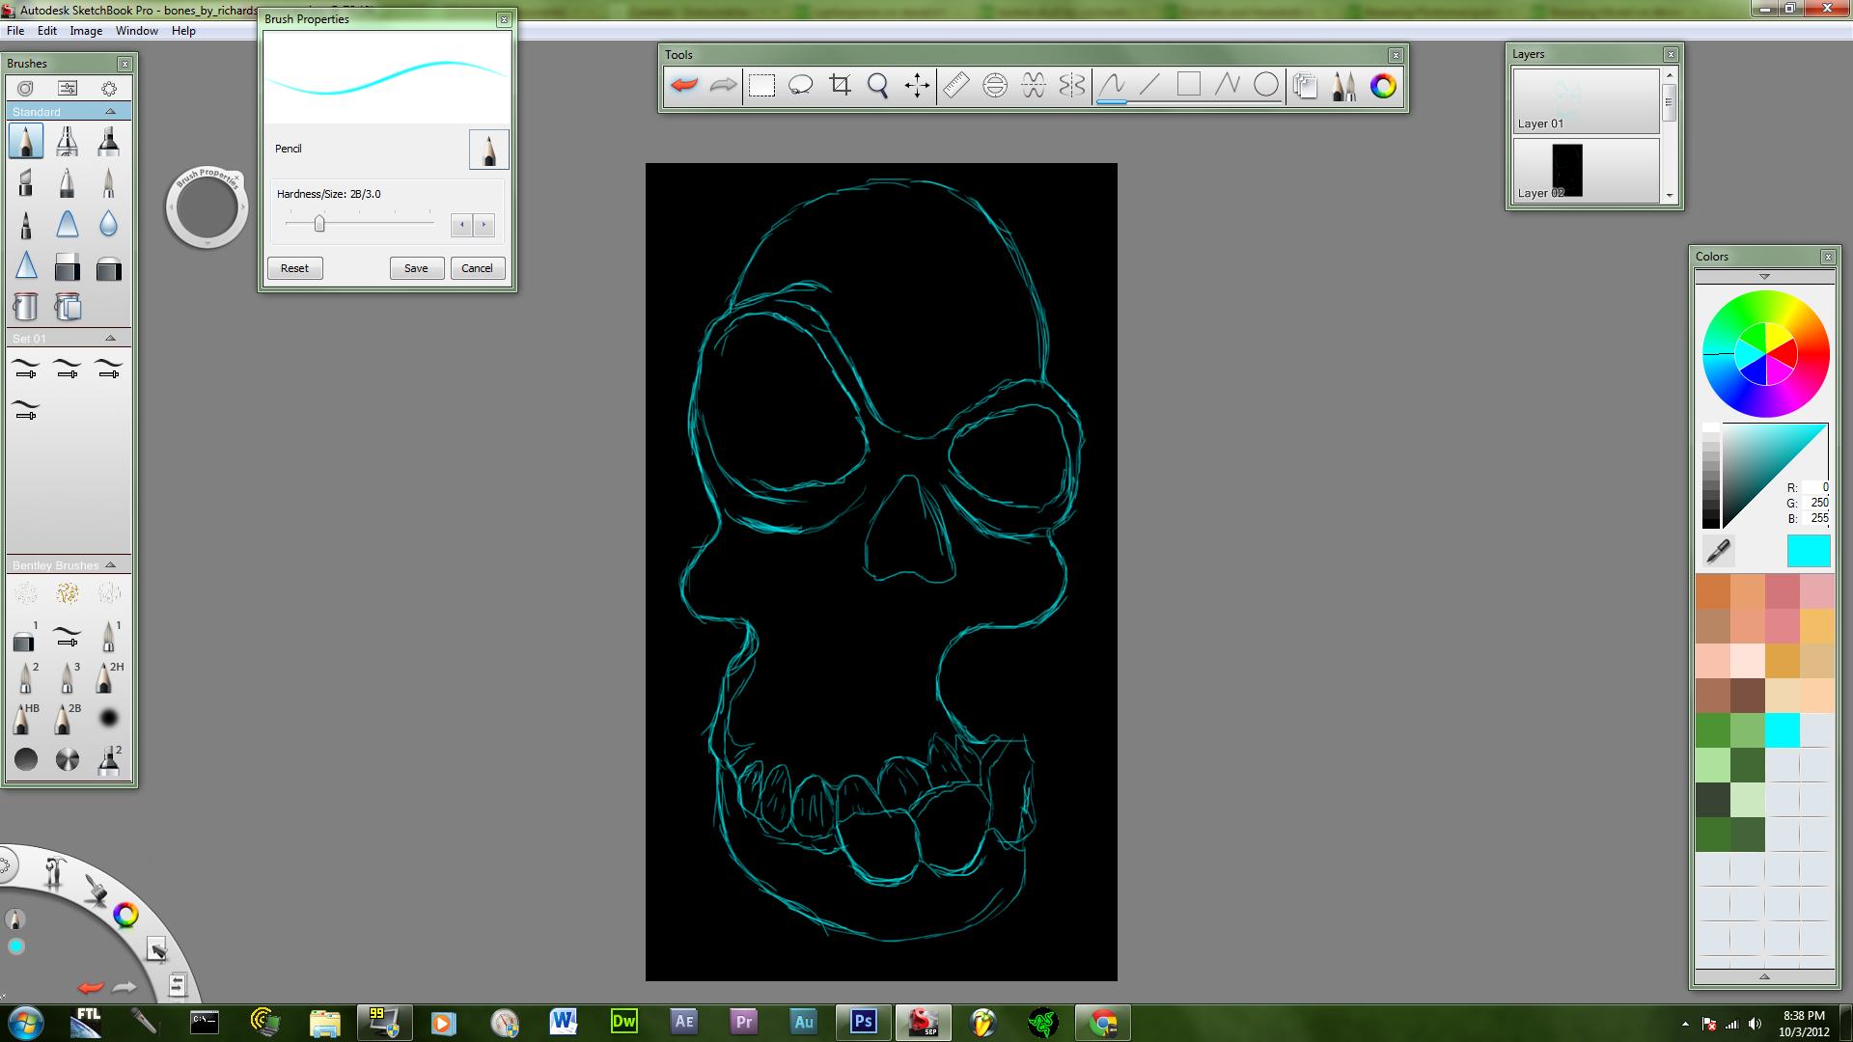Select the Marker brush in Standard set
This screenshot has width=1853, height=1042.
click(108, 142)
